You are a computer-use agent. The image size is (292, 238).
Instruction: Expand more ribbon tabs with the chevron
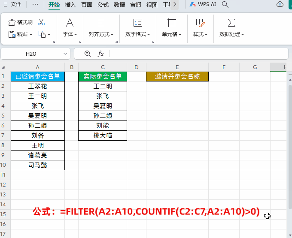click(175, 5)
